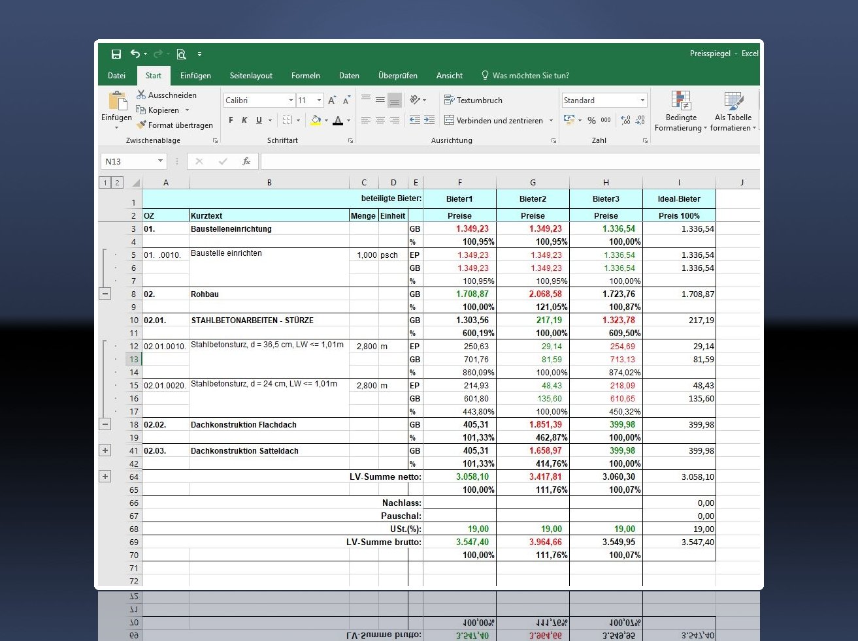Image resolution: width=858 pixels, height=641 pixels.
Task: Expand the collapsed group at row 41
Action: click(105, 450)
